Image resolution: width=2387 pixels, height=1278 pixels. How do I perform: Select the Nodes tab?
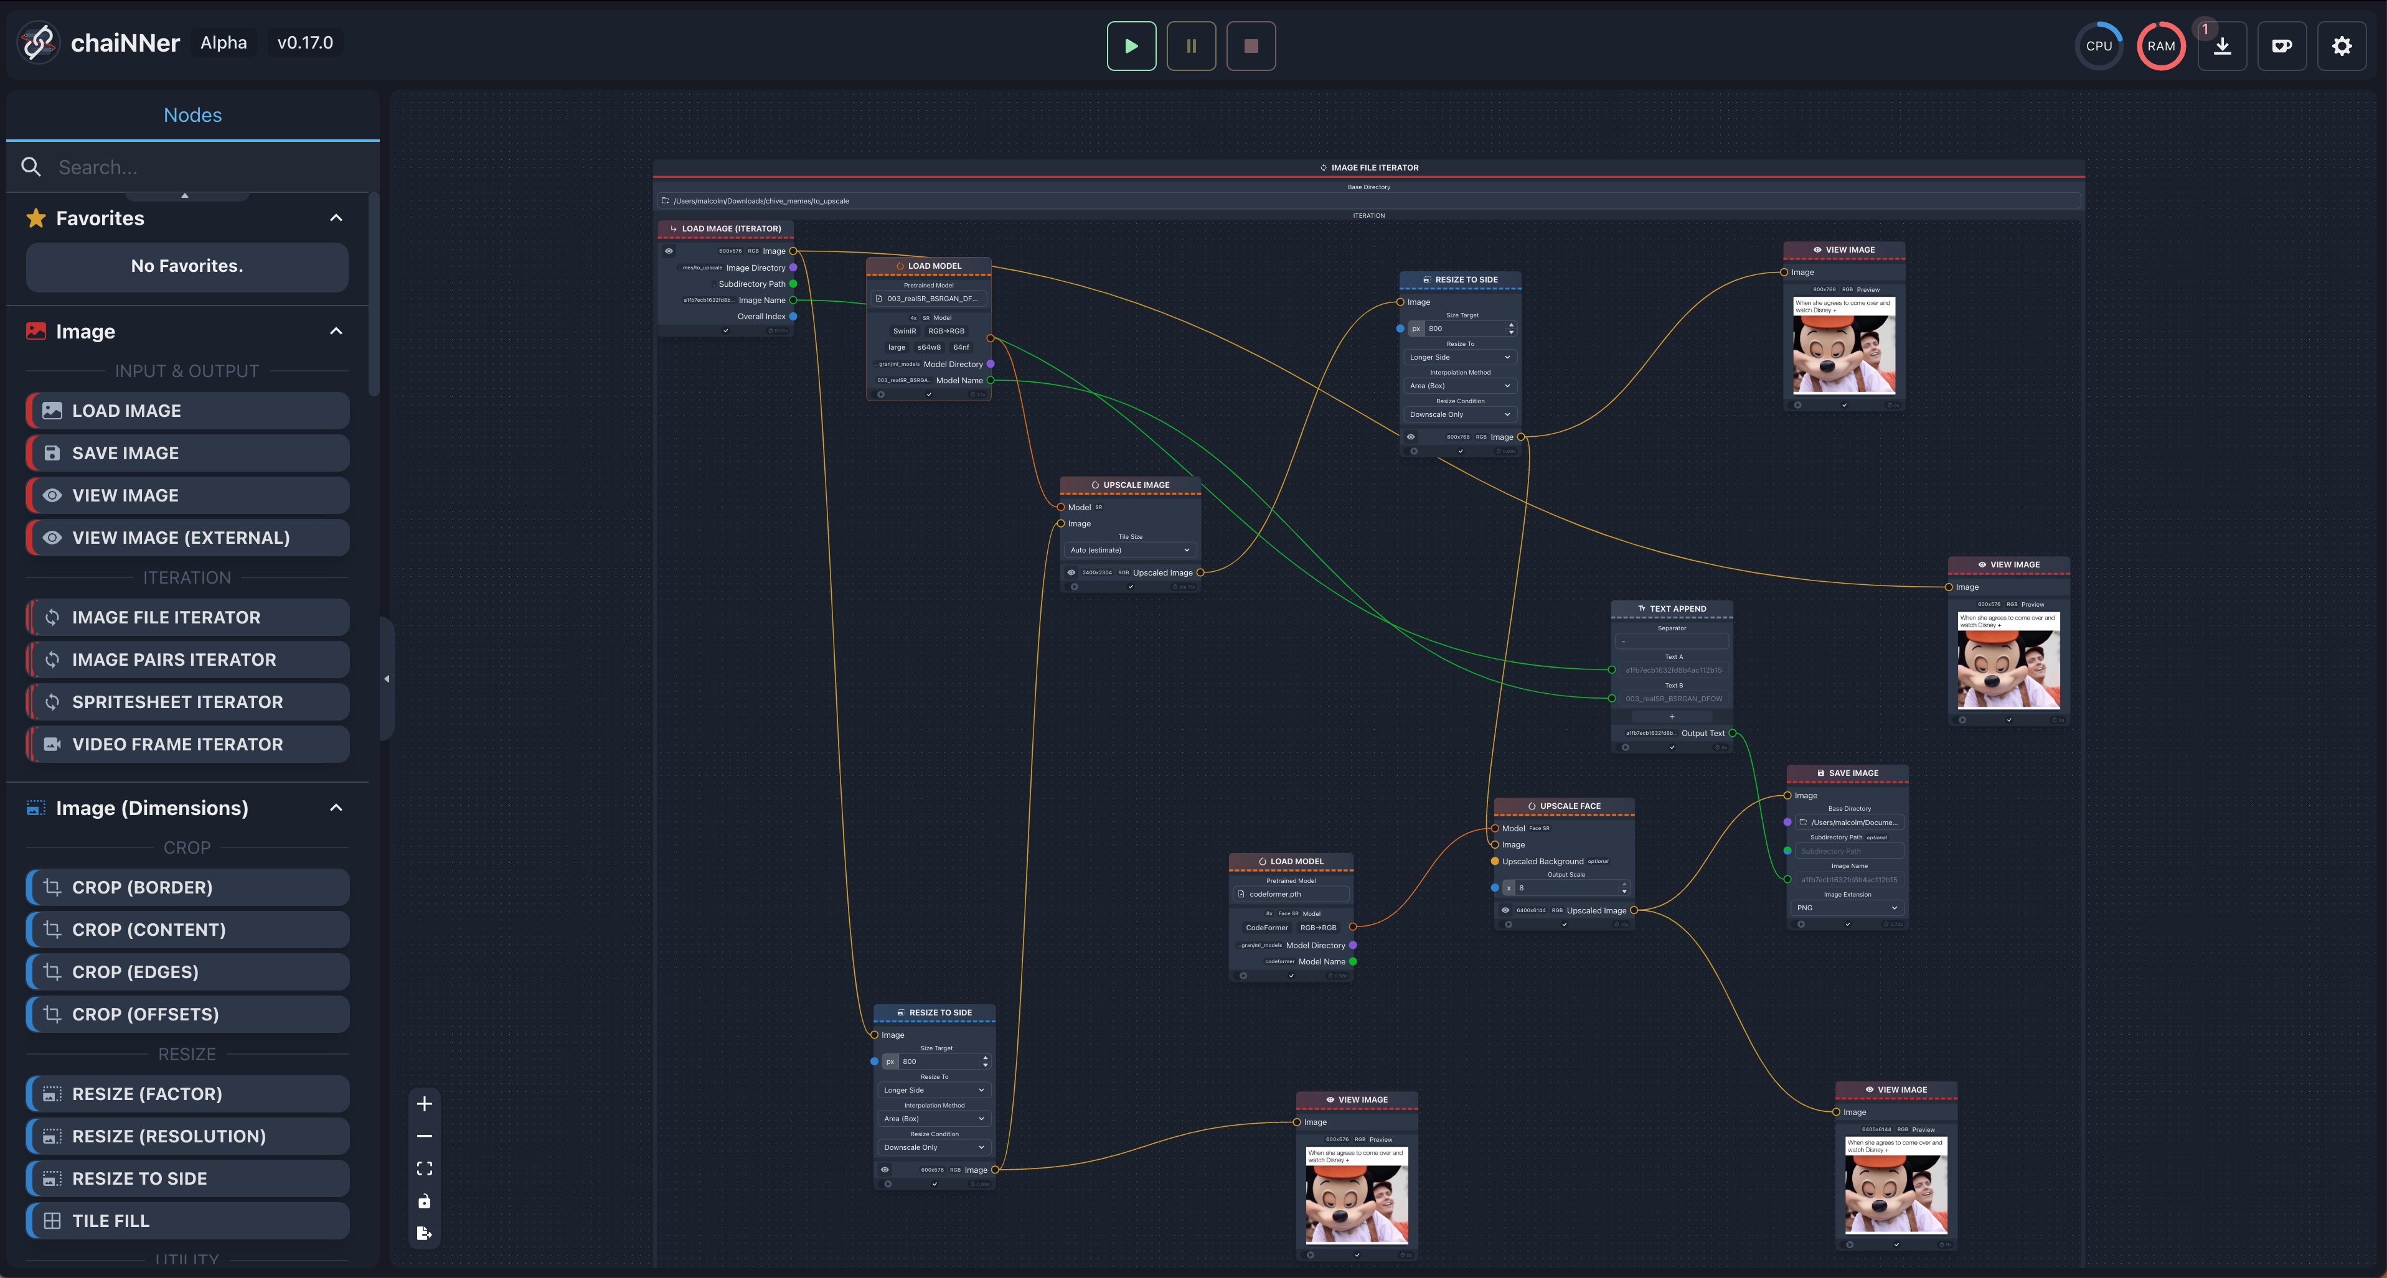(x=193, y=115)
